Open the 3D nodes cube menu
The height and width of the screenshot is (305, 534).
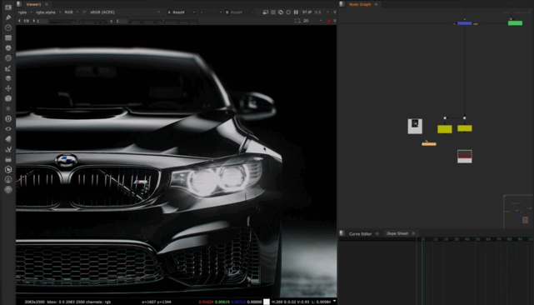(x=8, y=98)
